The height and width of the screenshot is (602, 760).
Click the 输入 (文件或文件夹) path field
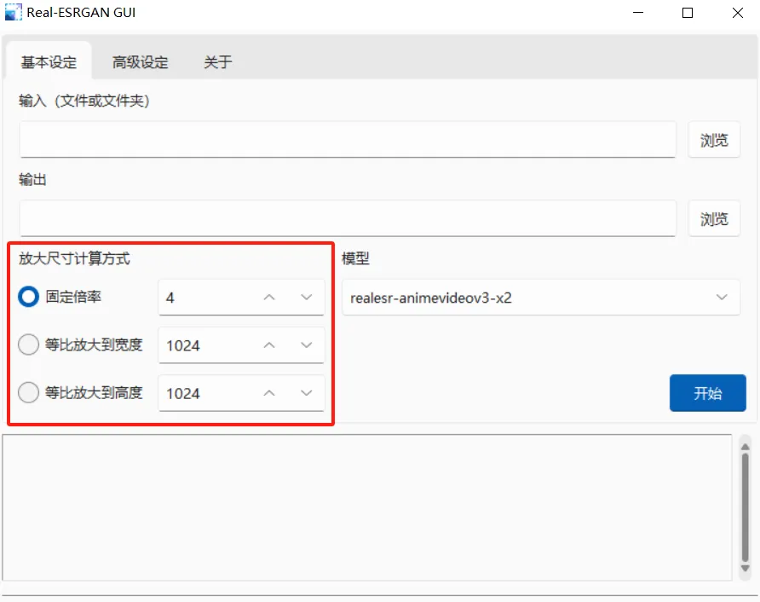click(348, 140)
